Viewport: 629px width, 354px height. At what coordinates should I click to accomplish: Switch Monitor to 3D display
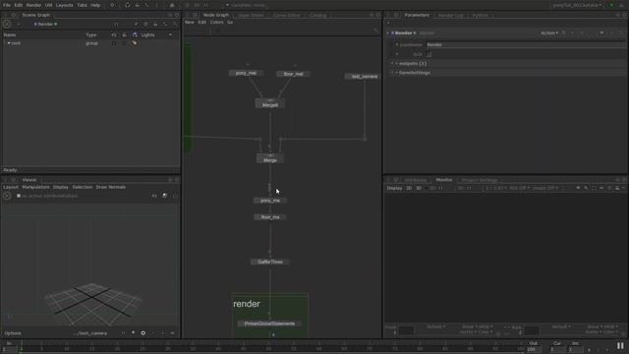[419, 188]
